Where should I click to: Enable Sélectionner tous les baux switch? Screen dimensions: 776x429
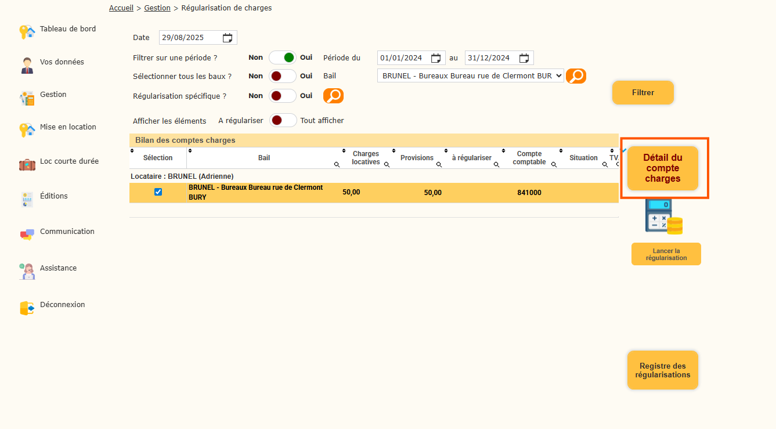click(x=283, y=76)
